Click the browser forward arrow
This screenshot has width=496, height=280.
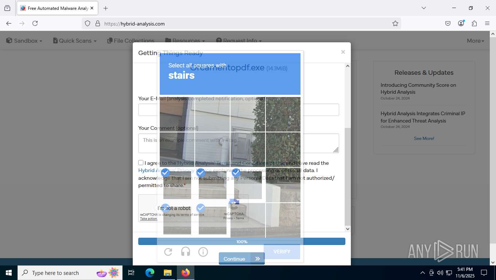[x=22, y=23]
